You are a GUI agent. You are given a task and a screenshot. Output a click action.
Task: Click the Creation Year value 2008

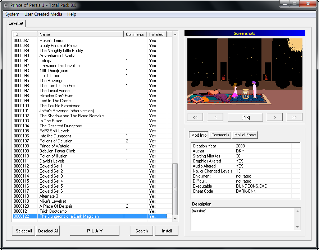240,146
